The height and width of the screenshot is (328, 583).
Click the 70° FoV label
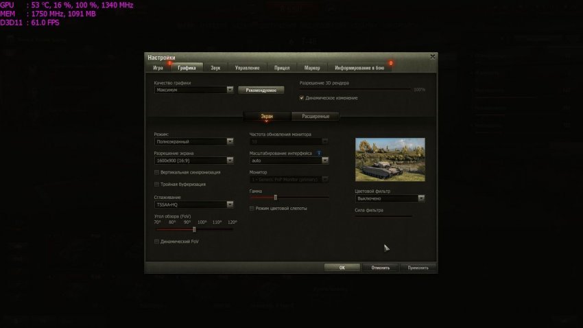point(157,222)
